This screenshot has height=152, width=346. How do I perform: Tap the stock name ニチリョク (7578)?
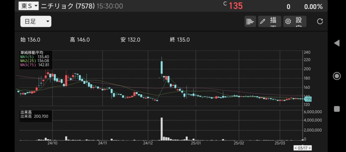pos(68,6)
